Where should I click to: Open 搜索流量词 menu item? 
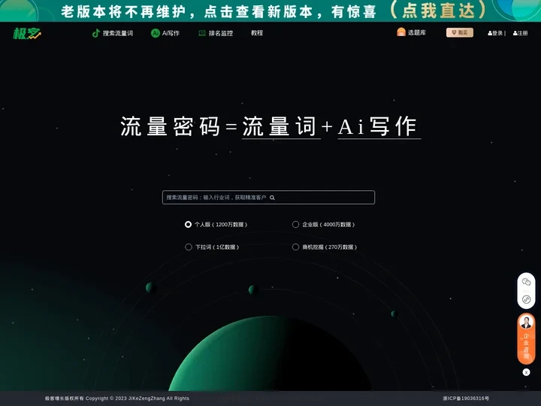[113, 33]
